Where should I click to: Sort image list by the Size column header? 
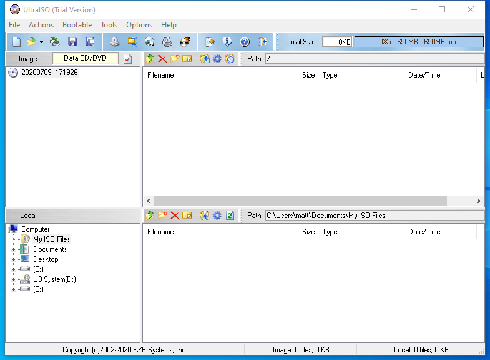tap(293, 75)
